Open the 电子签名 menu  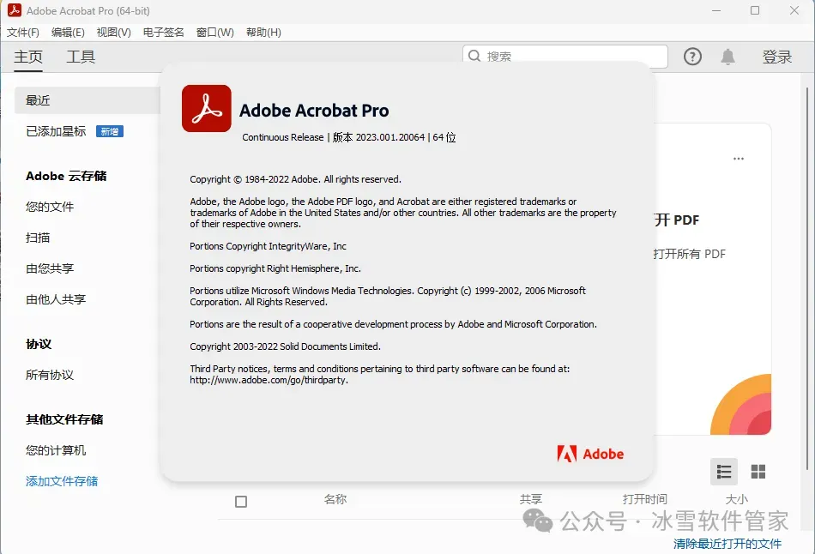click(x=164, y=33)
